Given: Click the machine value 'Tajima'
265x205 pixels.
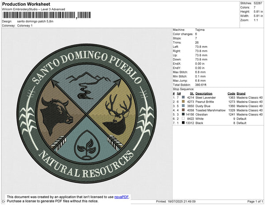Looking at the screenshot, I should point(200,30).
